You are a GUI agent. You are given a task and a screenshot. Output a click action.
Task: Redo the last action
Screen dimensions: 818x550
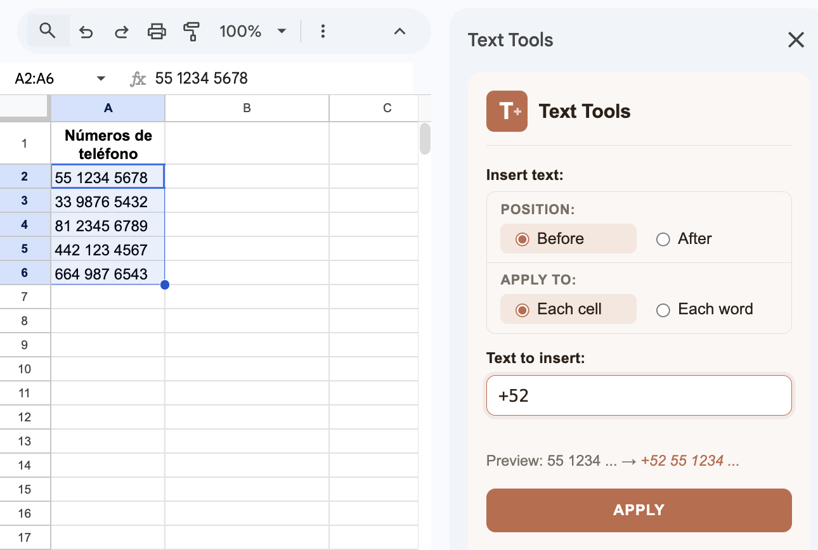click(121, 30)
